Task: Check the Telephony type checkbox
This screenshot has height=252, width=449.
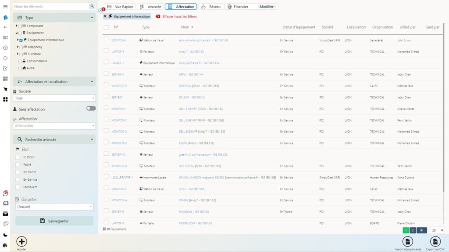Action: coord(21,47)
